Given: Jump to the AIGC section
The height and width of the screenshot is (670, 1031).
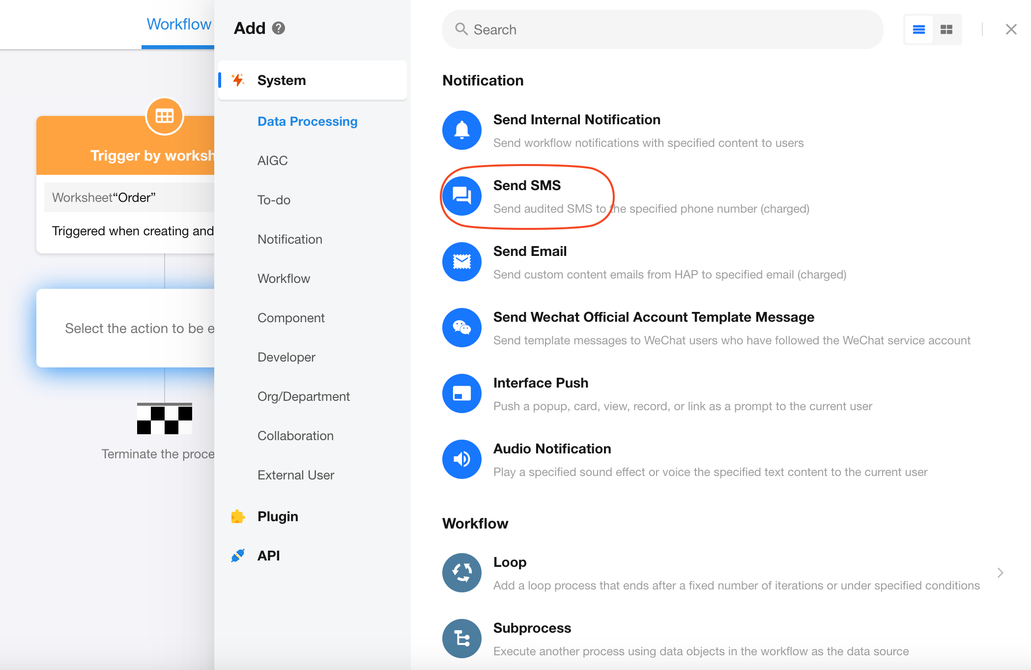Looking at the screenshot, I should [272, 161].
